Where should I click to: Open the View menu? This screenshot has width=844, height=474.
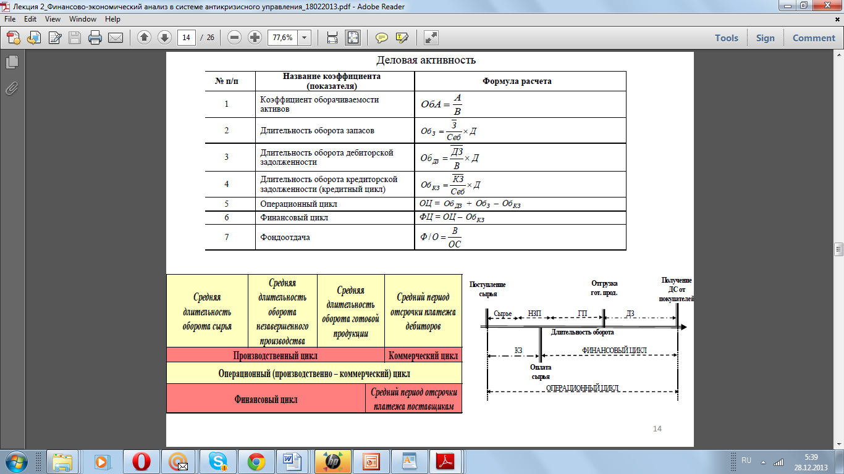pos(53,19)
